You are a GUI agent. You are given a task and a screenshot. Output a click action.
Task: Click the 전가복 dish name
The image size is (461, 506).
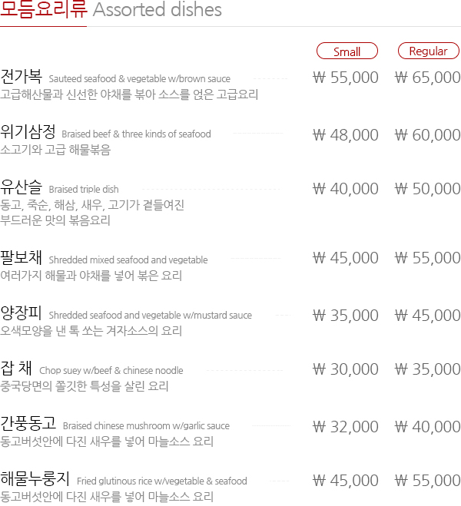22,77
